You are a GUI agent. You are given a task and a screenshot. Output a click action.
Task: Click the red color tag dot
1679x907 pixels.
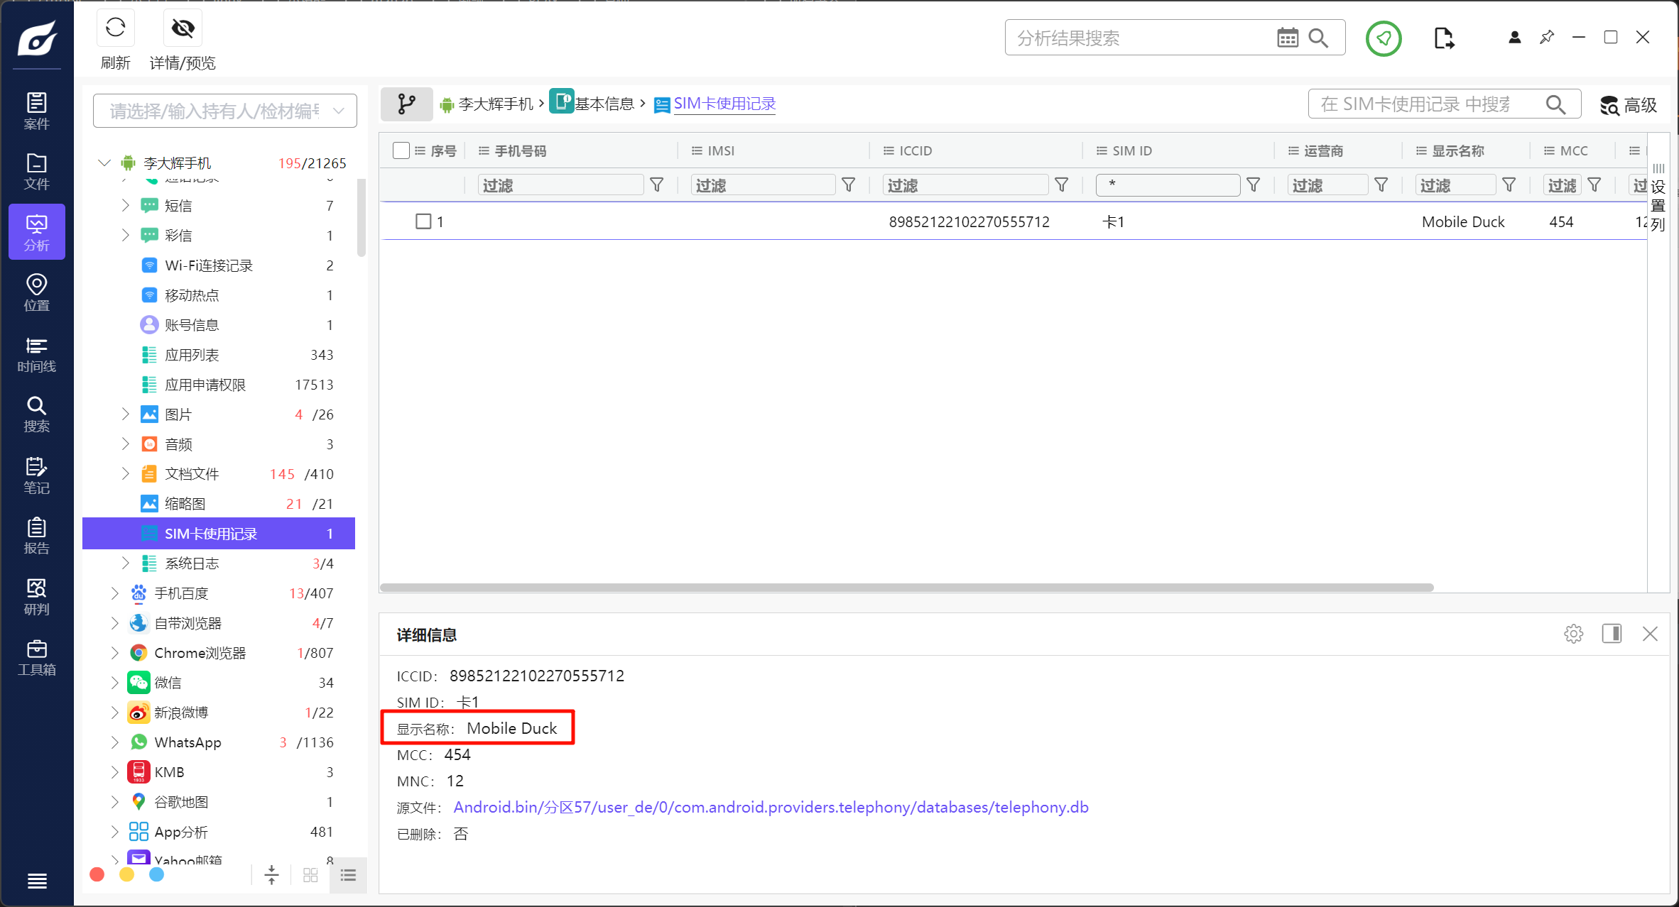pos(97,874)
